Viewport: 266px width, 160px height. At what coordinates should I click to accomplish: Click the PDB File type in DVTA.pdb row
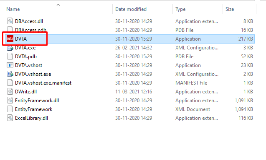tap(185, 57)
